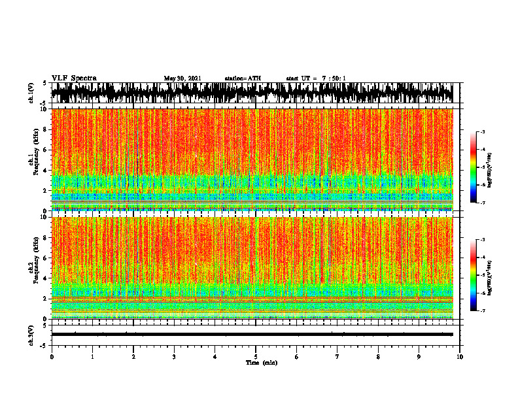The image size is (518, 400).
Task: Click time axis tick label "3"
Action: point(174,357)
